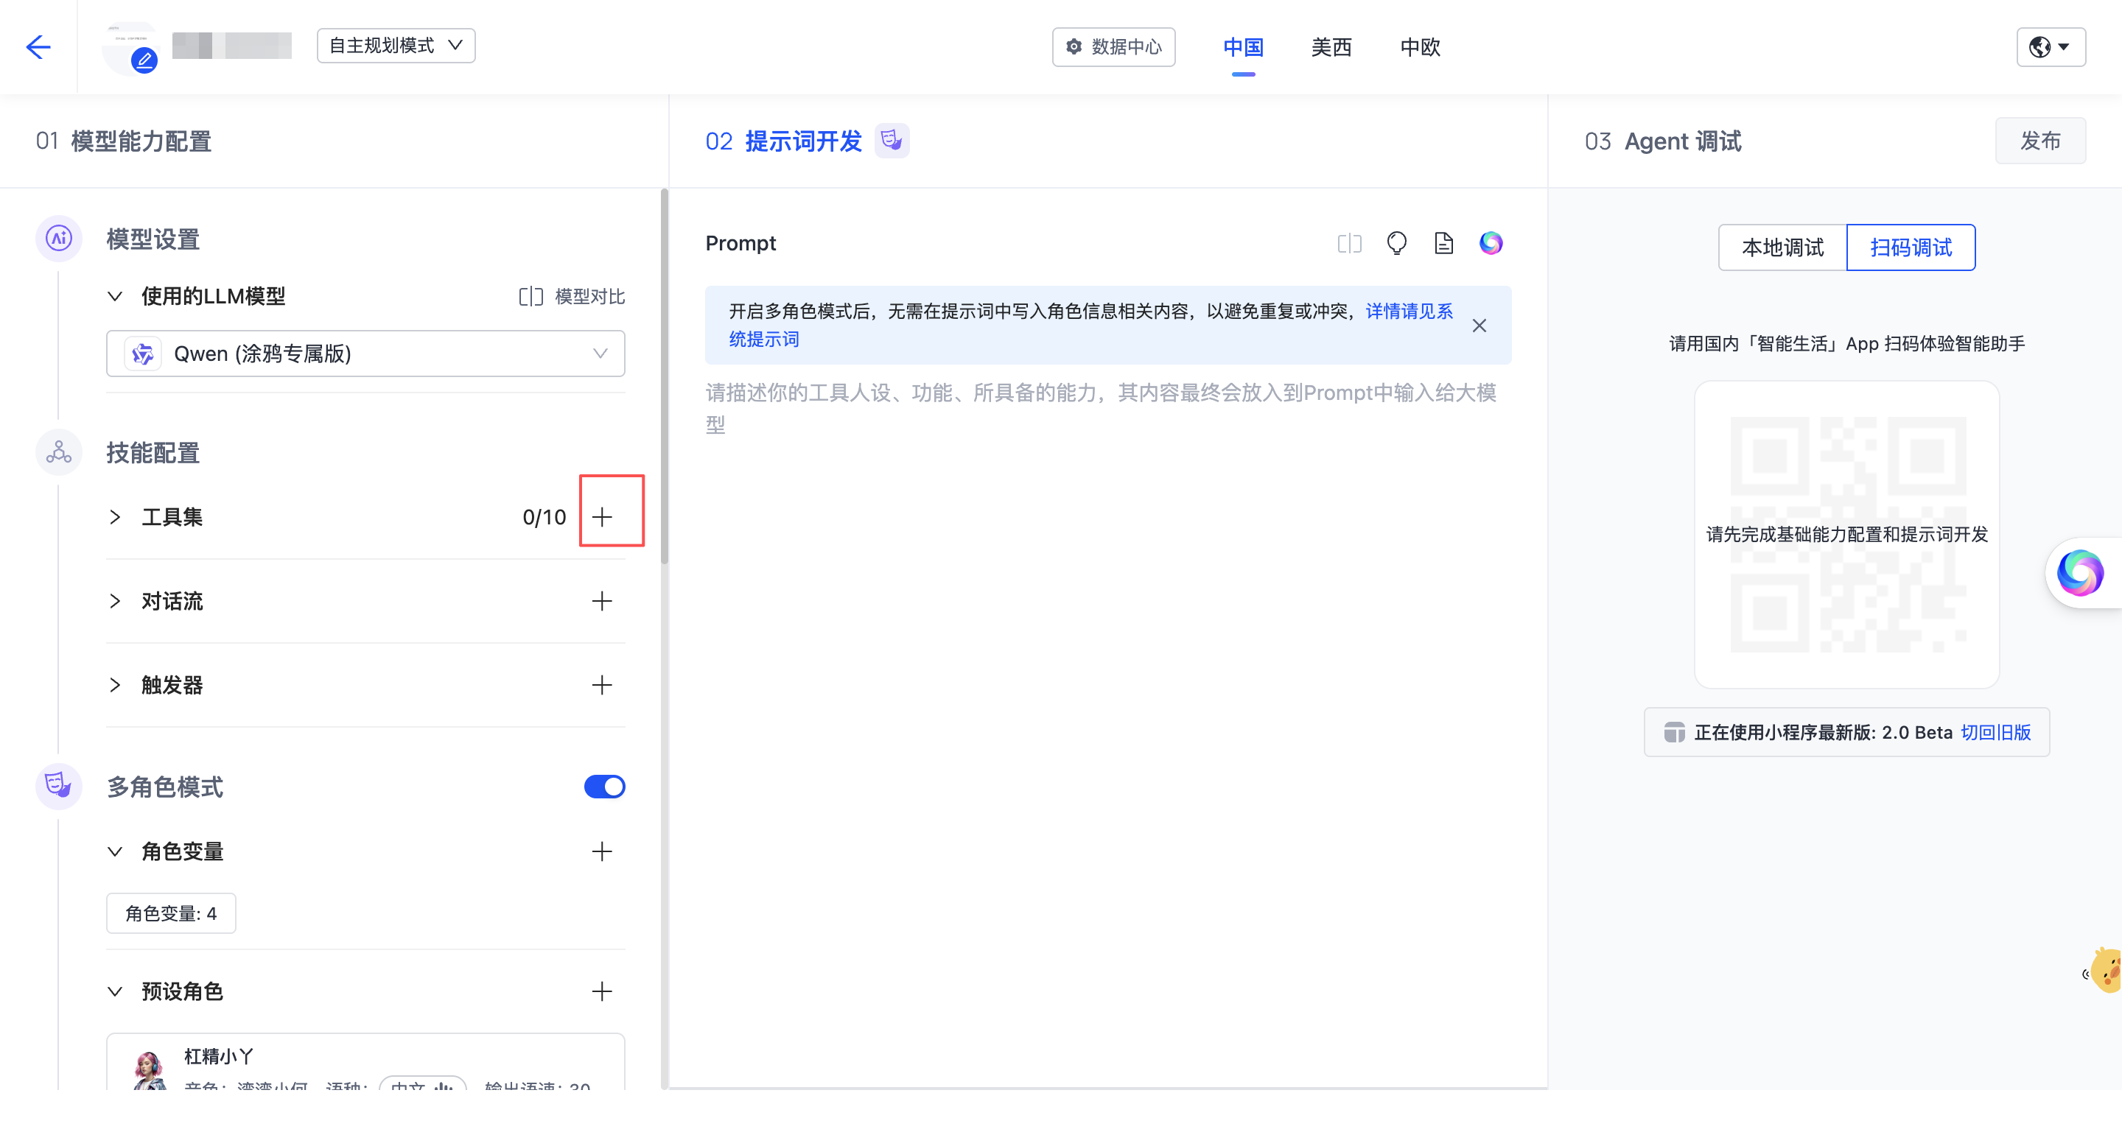Click the 切回旧版 link
The width and height of the screenshot is (2122, 1146).
[1995, 732]
